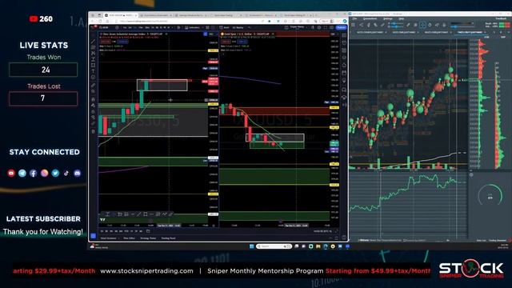Open the alerts clock icon in the right sidebar
The width and height of the screenshot is (512, 288).
click(x=344, y=42)
